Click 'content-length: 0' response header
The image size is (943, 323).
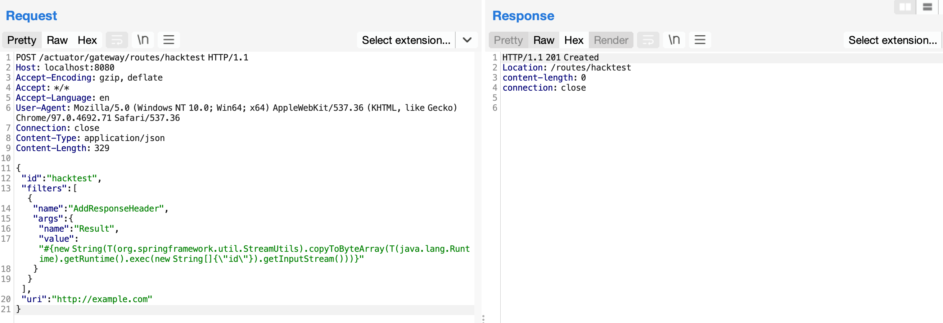pyautogui.click(x=544, y=78)
